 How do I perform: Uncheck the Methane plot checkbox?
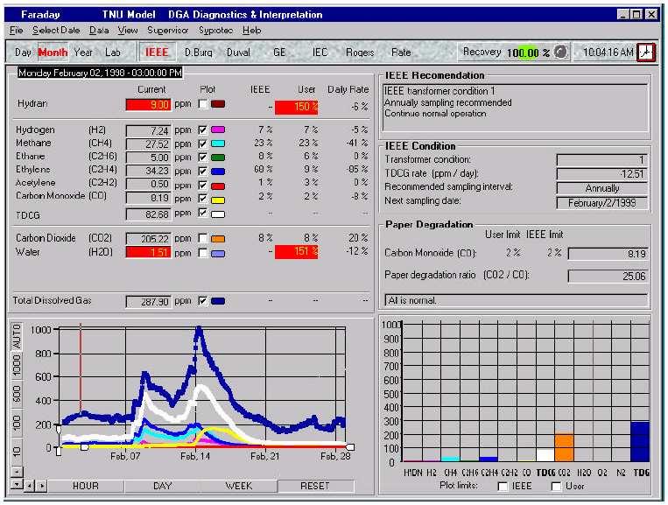[x=203, y=144]
